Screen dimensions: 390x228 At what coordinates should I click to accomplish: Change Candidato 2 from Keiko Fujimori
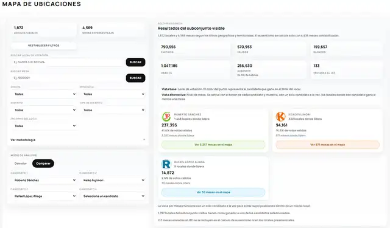pyautogui.click(x=112, y=180)
